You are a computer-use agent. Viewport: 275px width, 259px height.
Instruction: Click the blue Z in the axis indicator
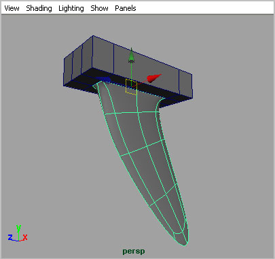coord(10,237)
